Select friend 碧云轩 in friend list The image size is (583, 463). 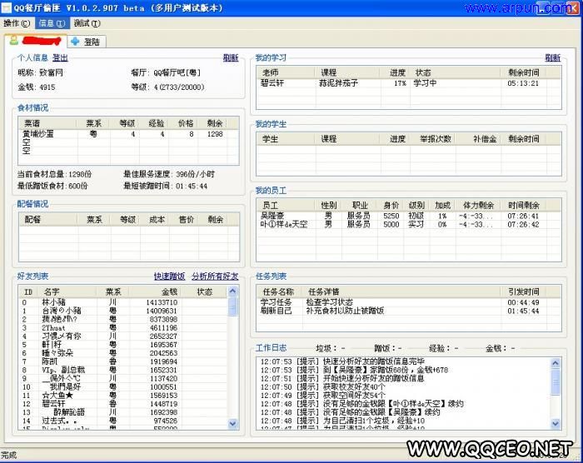coord(122,404)
